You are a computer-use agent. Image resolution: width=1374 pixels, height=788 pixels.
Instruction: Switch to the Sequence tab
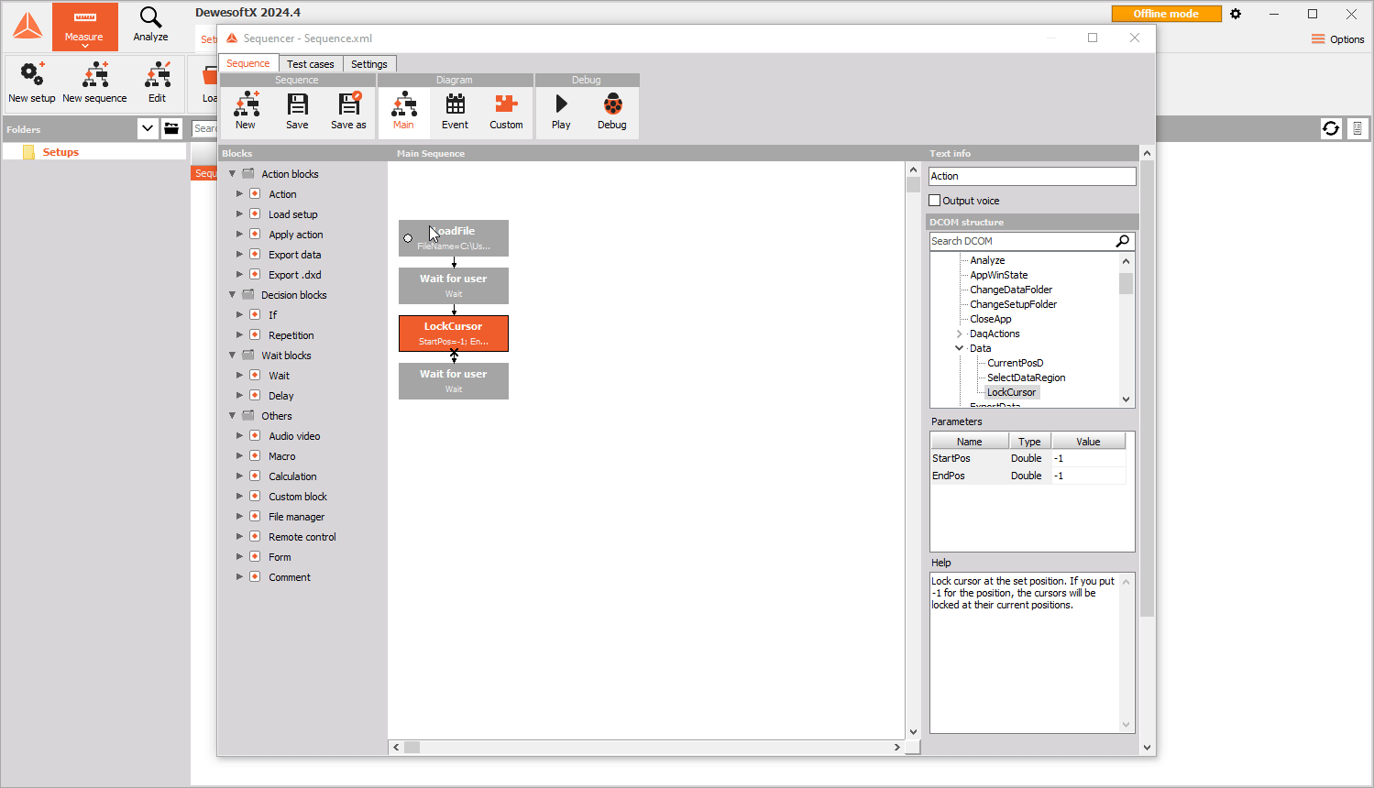[x=248, y=63]
